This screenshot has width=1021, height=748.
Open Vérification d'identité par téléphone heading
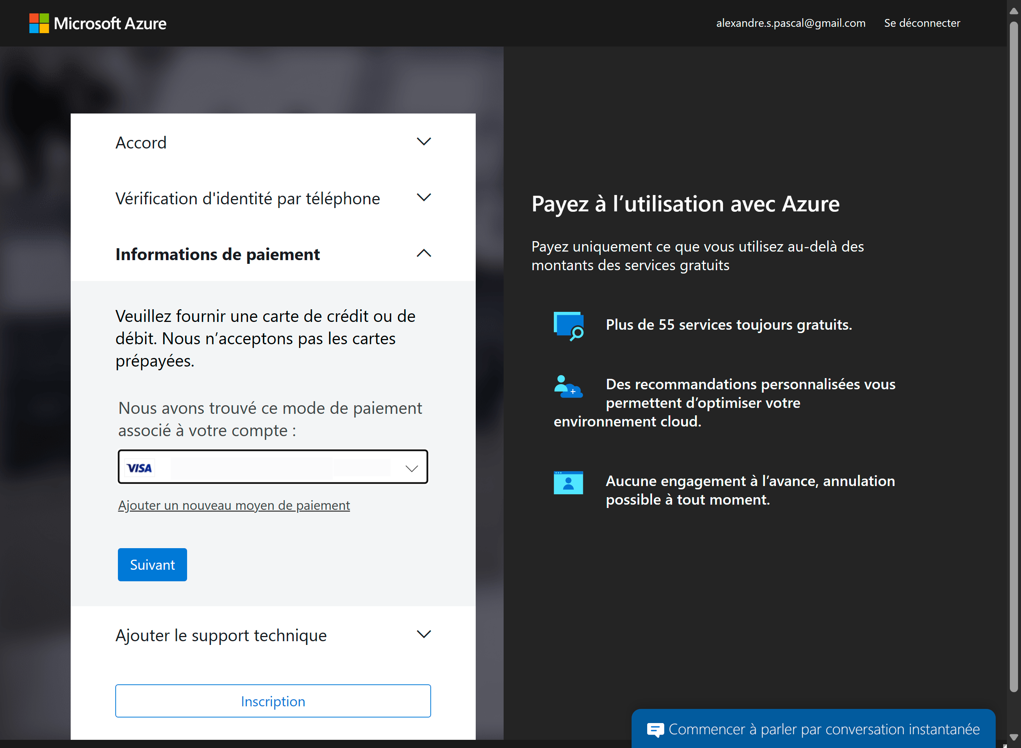click(x=248, y=198)
